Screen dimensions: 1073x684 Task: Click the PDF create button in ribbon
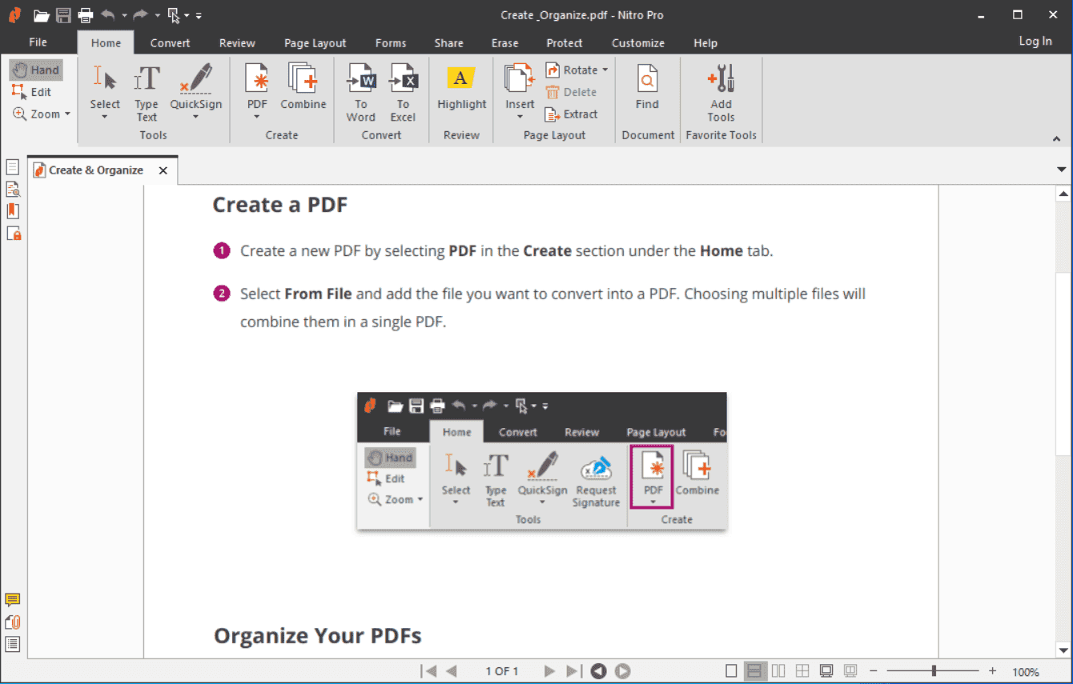tap(257, 91)
